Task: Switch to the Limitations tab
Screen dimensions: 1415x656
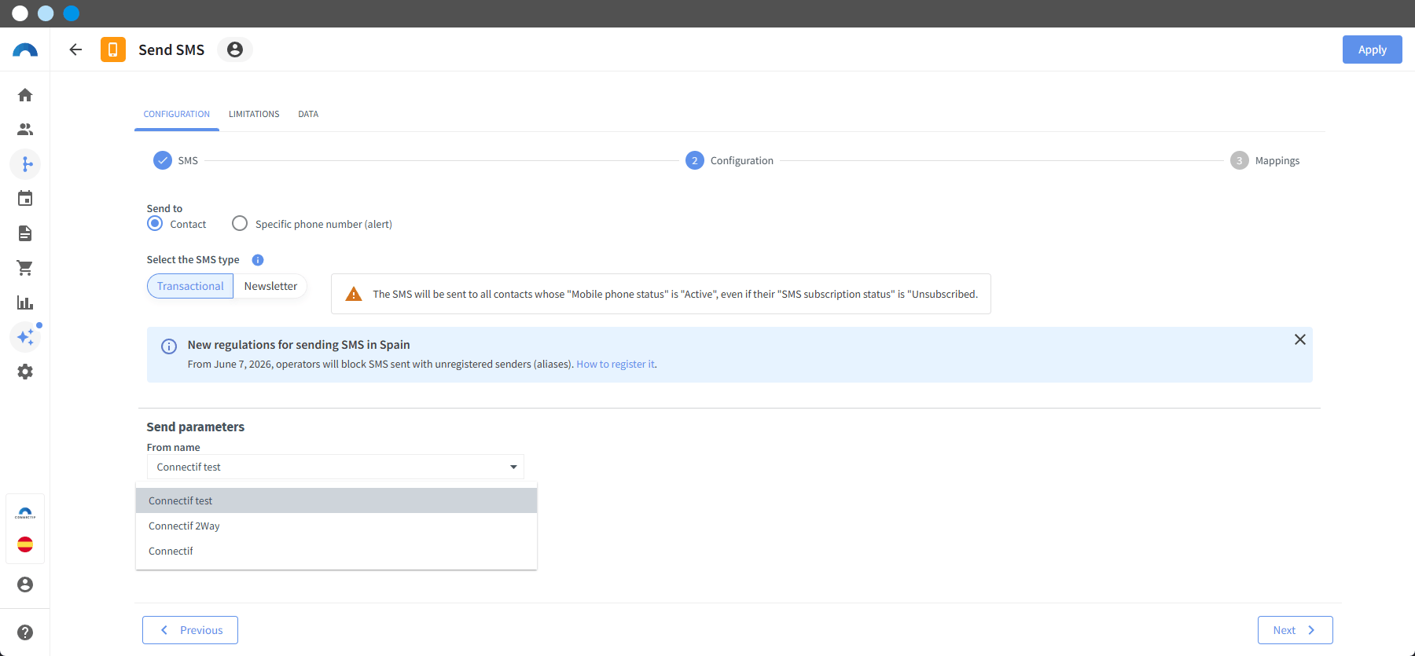Action: [x=254, y=114]
